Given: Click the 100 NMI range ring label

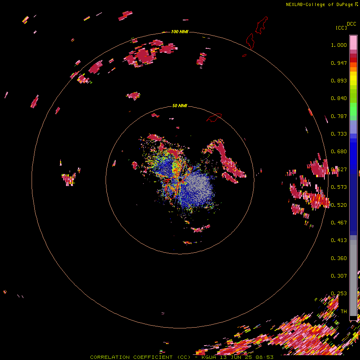Looking at the screenshot, I should [x=180, y=32].
